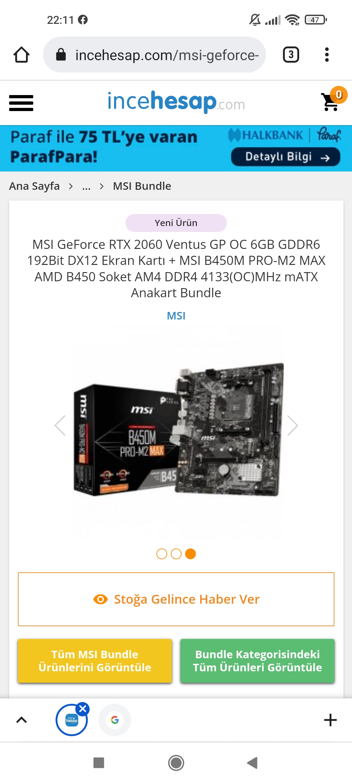Show the previous product image arrow
This screenshot has height=784, width=352.
coord(60,425)
